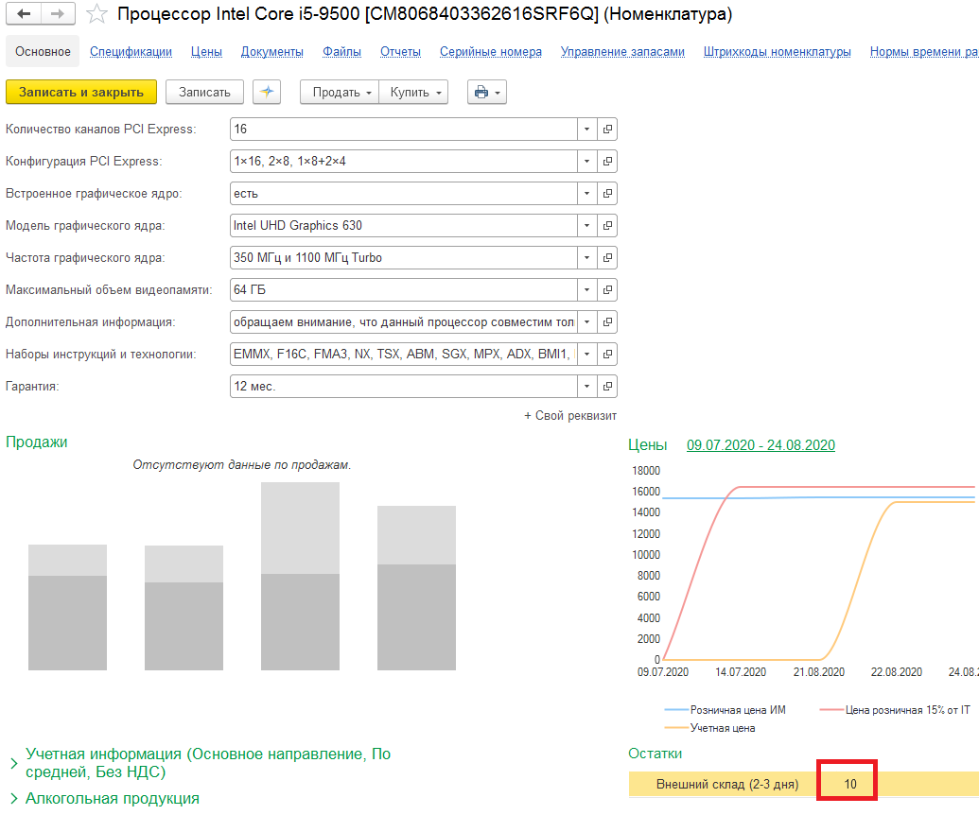Switch to the Штрихкоды номенклатуры tab
Image resolution: width=979 pixels, height=815 pixels.
778,51
